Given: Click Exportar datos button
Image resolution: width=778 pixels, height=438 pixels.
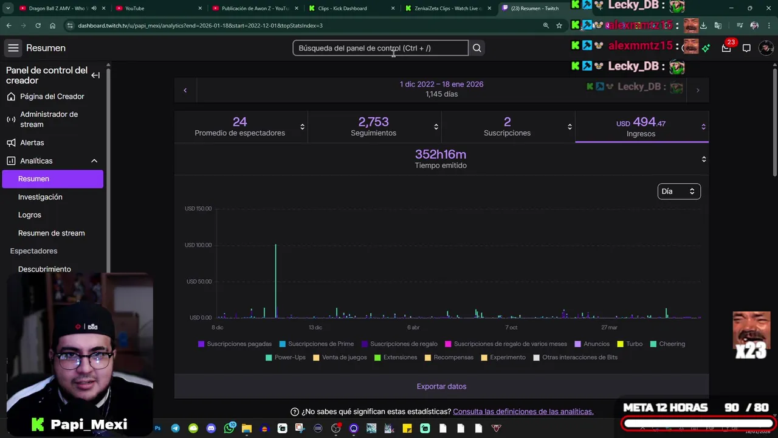Looking at the screenshot, I should (441, 386).
